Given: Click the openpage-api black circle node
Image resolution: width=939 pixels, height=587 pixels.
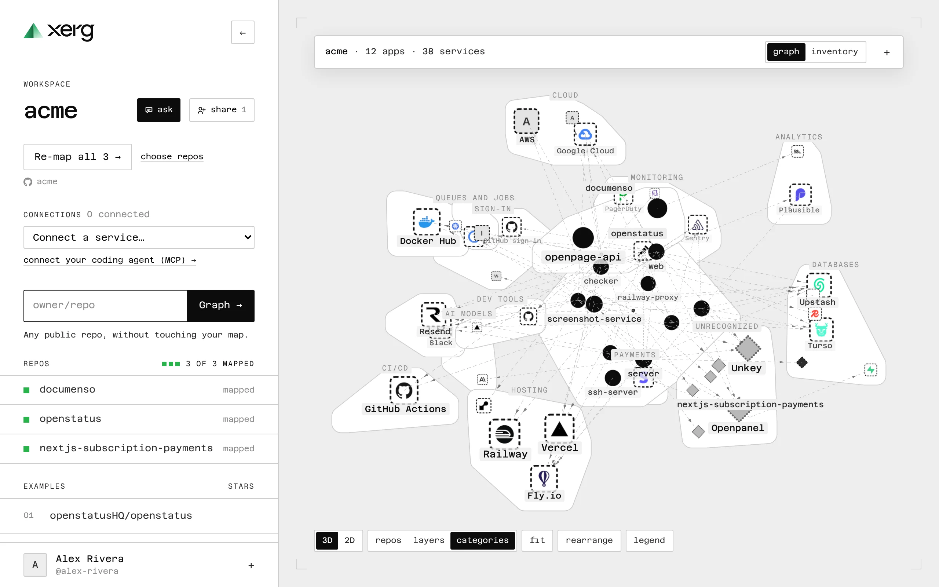Looking at the screenshot, I should pos(583,238).
